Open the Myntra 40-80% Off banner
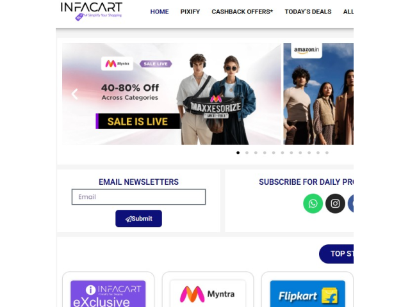The height and width of the screenshot is (307, 410). pos(172,94)
